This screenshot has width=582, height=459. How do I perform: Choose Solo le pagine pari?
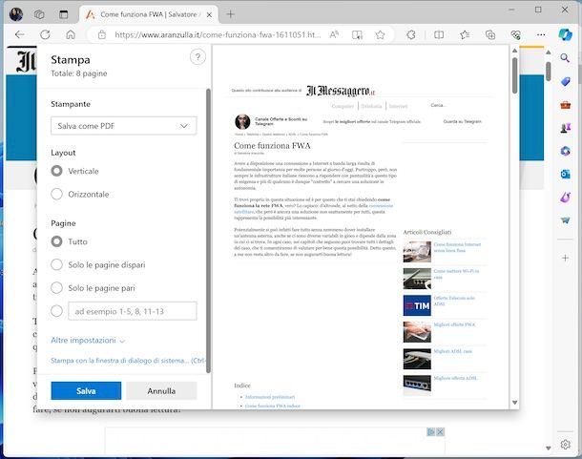coord(57,288)
